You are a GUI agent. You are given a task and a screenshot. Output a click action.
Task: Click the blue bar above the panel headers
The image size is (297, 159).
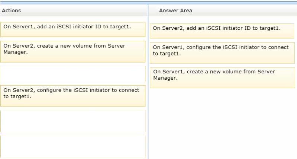[x=149, y=3]
